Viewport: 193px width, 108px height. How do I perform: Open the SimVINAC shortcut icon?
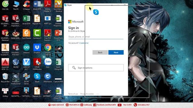(x=58, y=4)
